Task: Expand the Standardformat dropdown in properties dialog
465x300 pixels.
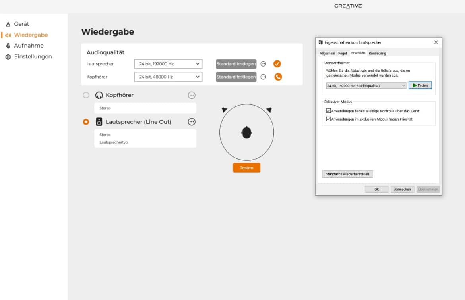Action: (x=366, y=85)
